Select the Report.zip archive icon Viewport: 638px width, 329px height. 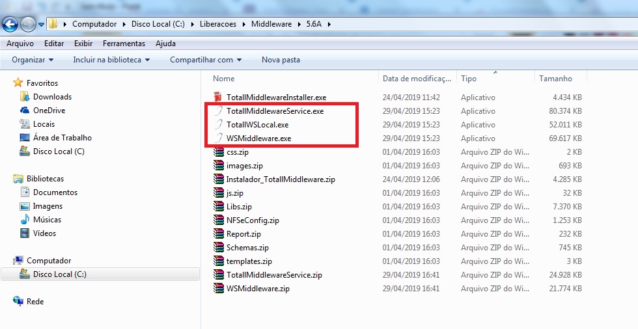(219, 234)
